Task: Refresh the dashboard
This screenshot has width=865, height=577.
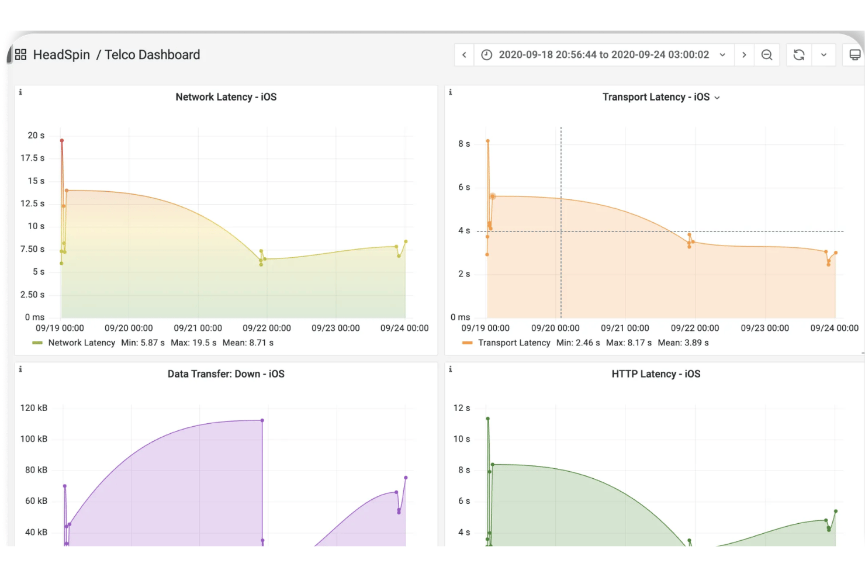Action: 799,55
